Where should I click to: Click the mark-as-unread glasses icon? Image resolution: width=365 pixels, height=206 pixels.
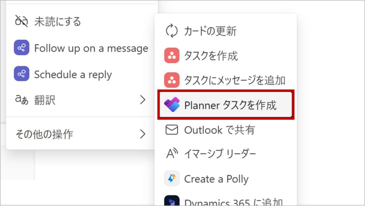click(x=21, y=21)
